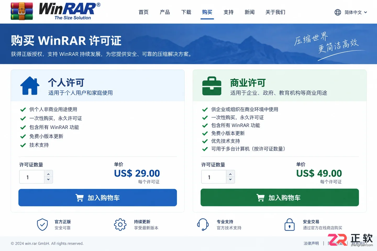Click the WinRAR The Size Solution wordmark
377x251 pixels.
coord(70,11)
